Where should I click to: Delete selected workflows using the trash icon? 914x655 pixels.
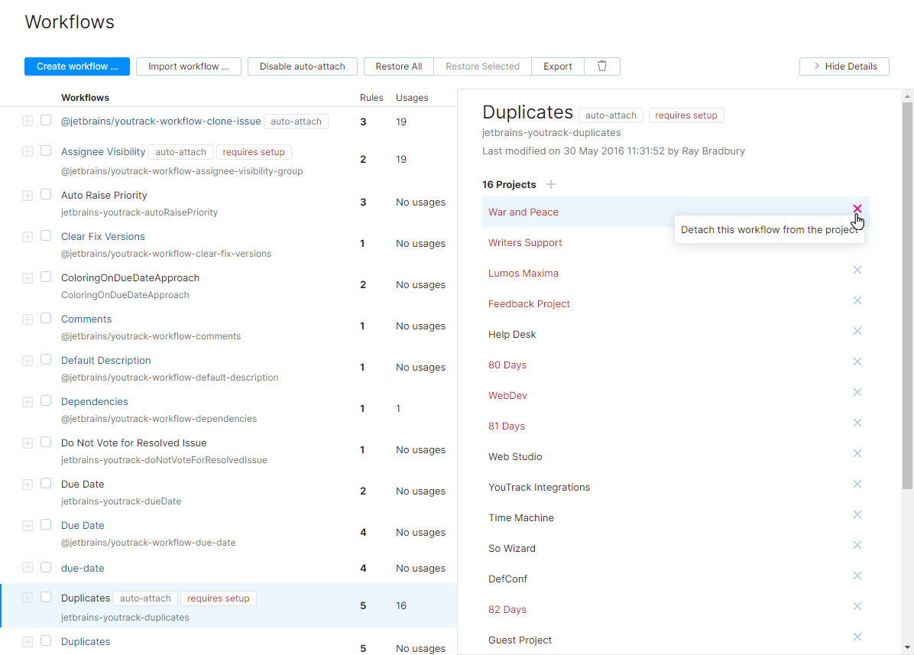pyautogui.click(x=602, y=66)
